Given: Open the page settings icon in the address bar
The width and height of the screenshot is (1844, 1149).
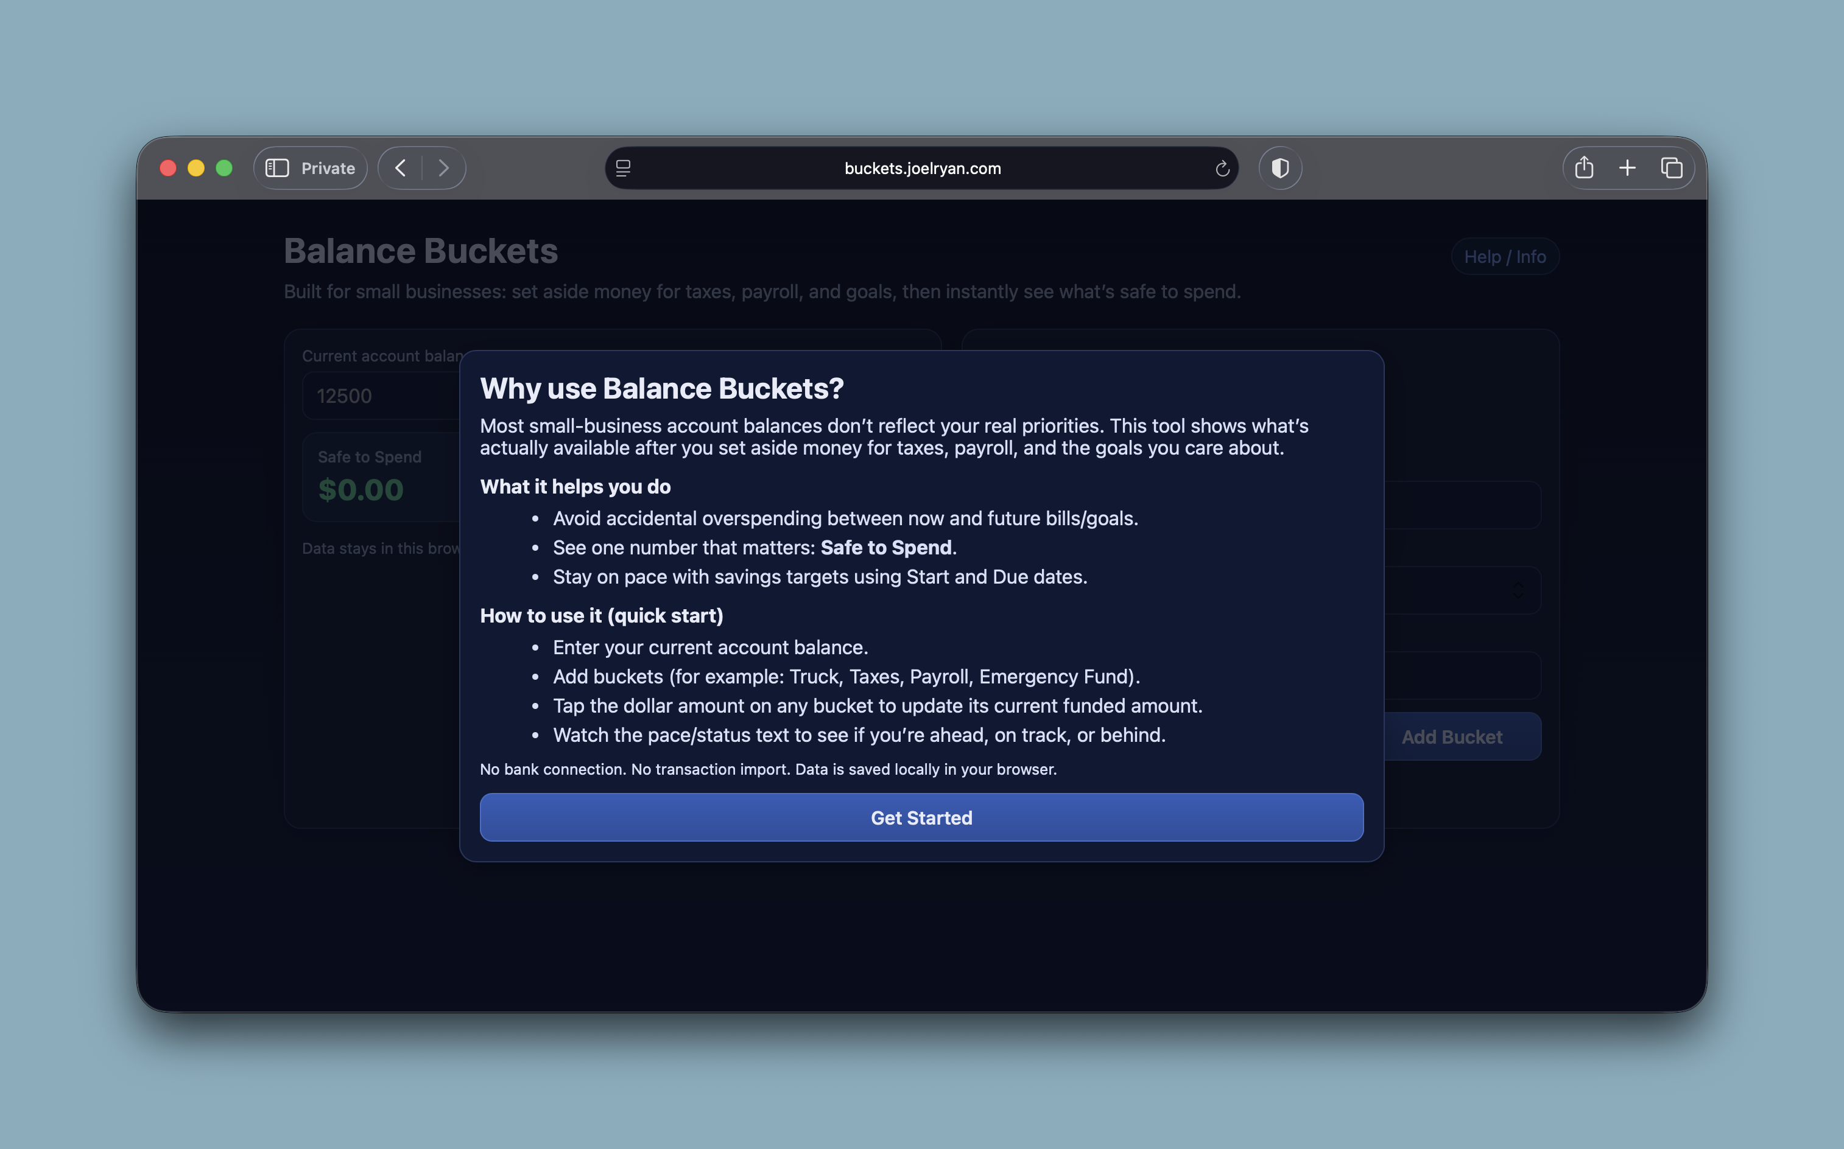Looking at the screenshot, I should (624, 168).
